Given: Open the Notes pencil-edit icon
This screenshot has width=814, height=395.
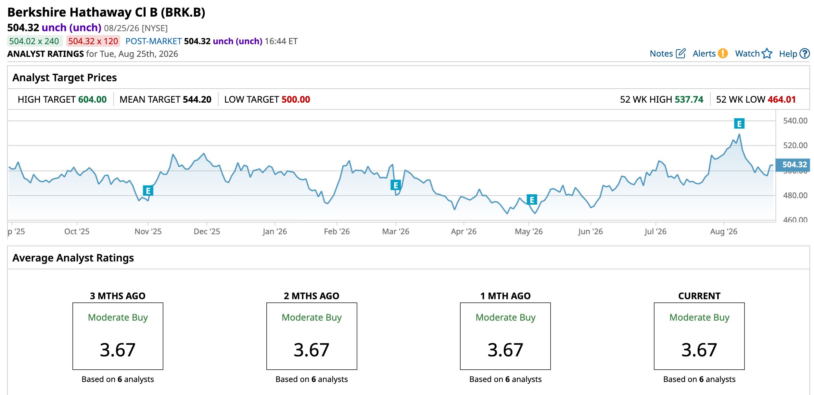Looking at the screenshot, I should click(680, 53).
